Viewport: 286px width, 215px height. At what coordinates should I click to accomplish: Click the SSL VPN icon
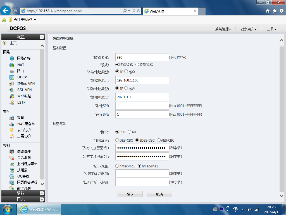[12, 90]
